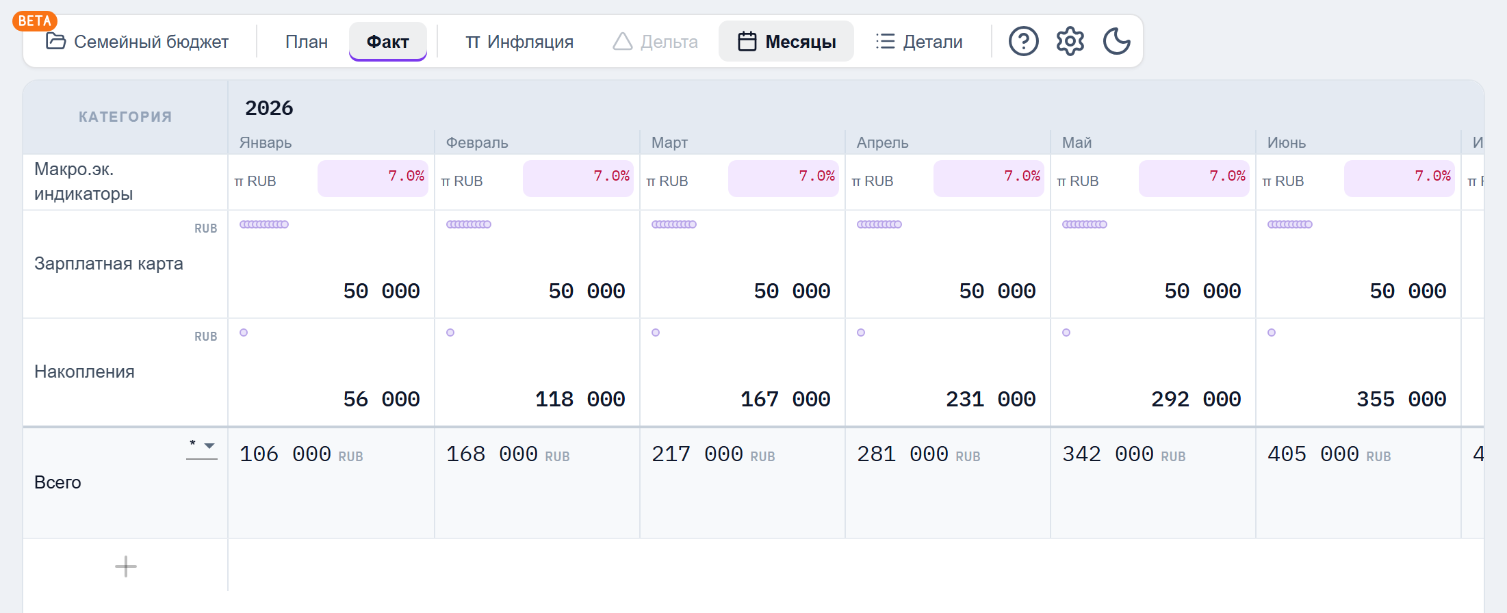Edit June inflation rate 7.0% field

[1400, 179]
